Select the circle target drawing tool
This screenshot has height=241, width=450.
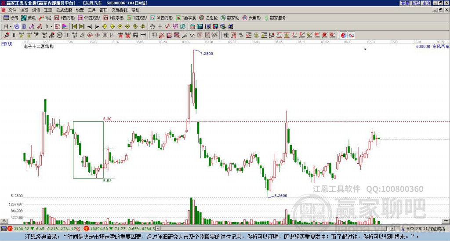[90, 35]
